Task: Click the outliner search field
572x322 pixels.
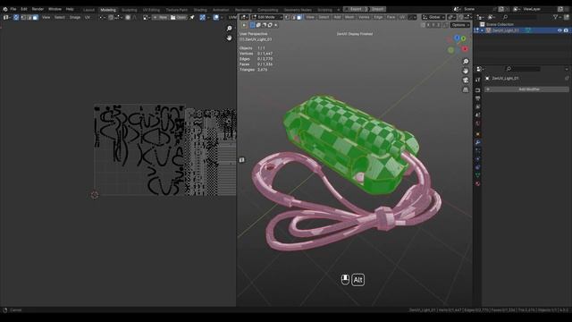Action: click(519, 17)
